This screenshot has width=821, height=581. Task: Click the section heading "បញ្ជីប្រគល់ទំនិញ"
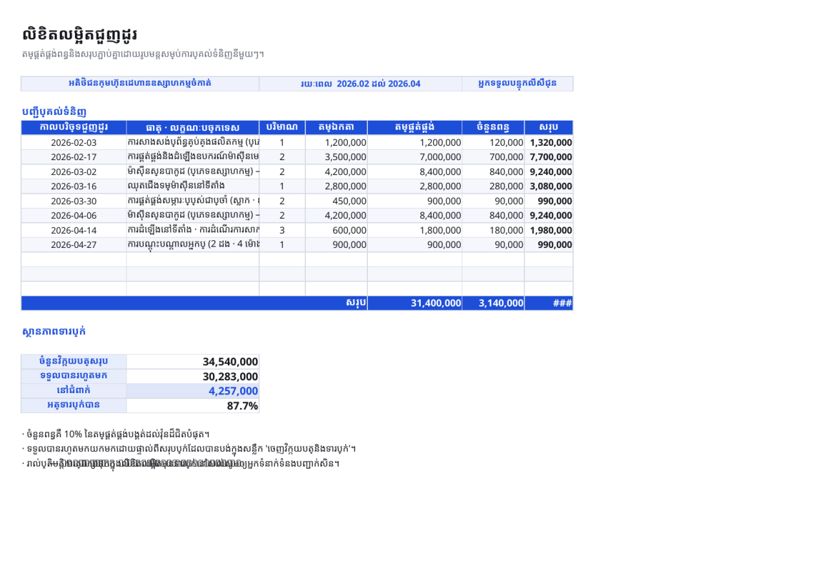pyautogui.click(x=54, y=112)
